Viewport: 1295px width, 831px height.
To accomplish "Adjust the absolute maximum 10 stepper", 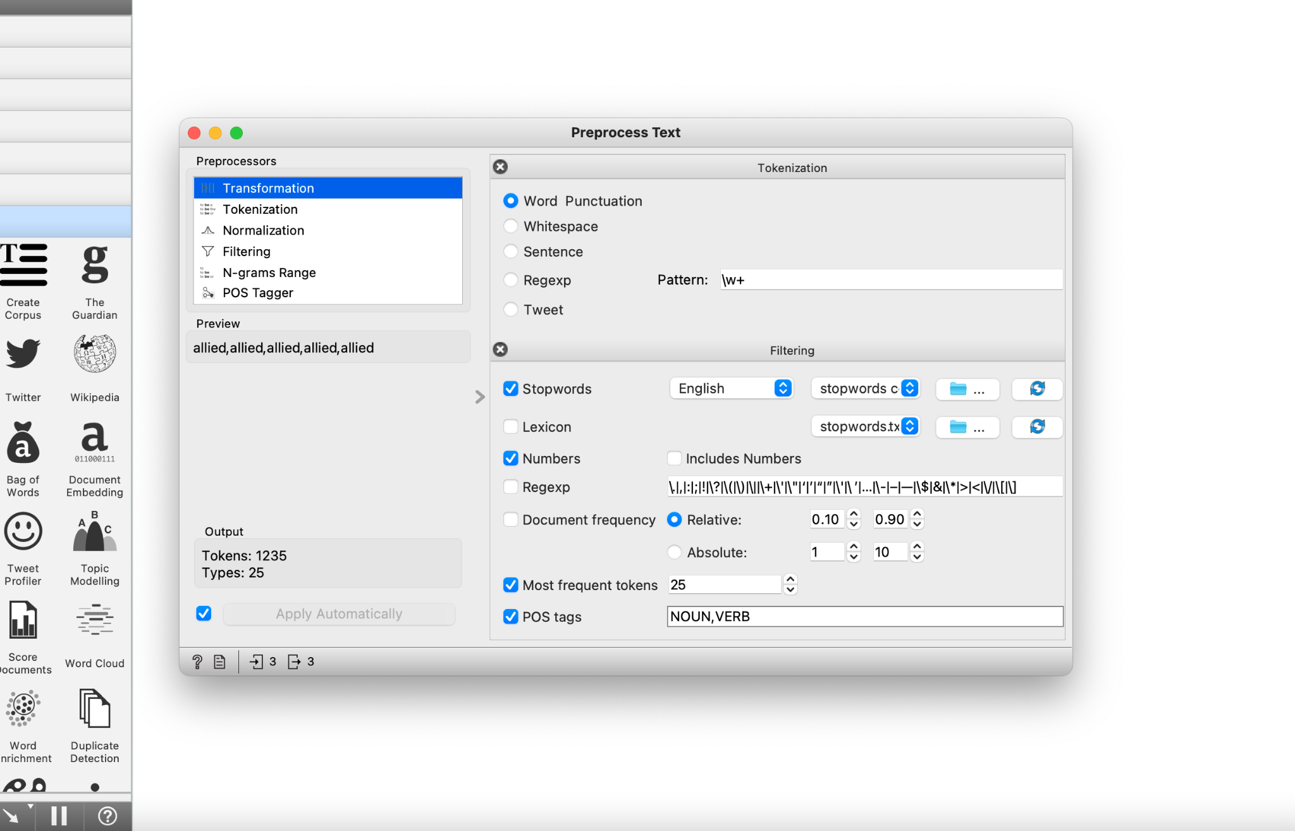I will (917, 552).
